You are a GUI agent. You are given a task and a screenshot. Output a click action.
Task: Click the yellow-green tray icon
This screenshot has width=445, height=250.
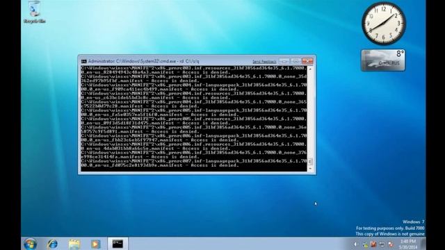click(x=365, y=244)
